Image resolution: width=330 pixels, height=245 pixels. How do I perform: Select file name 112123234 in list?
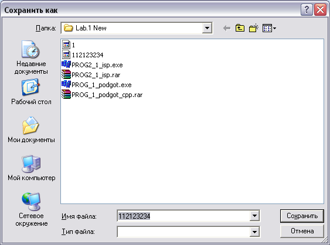tap(87, 55)
